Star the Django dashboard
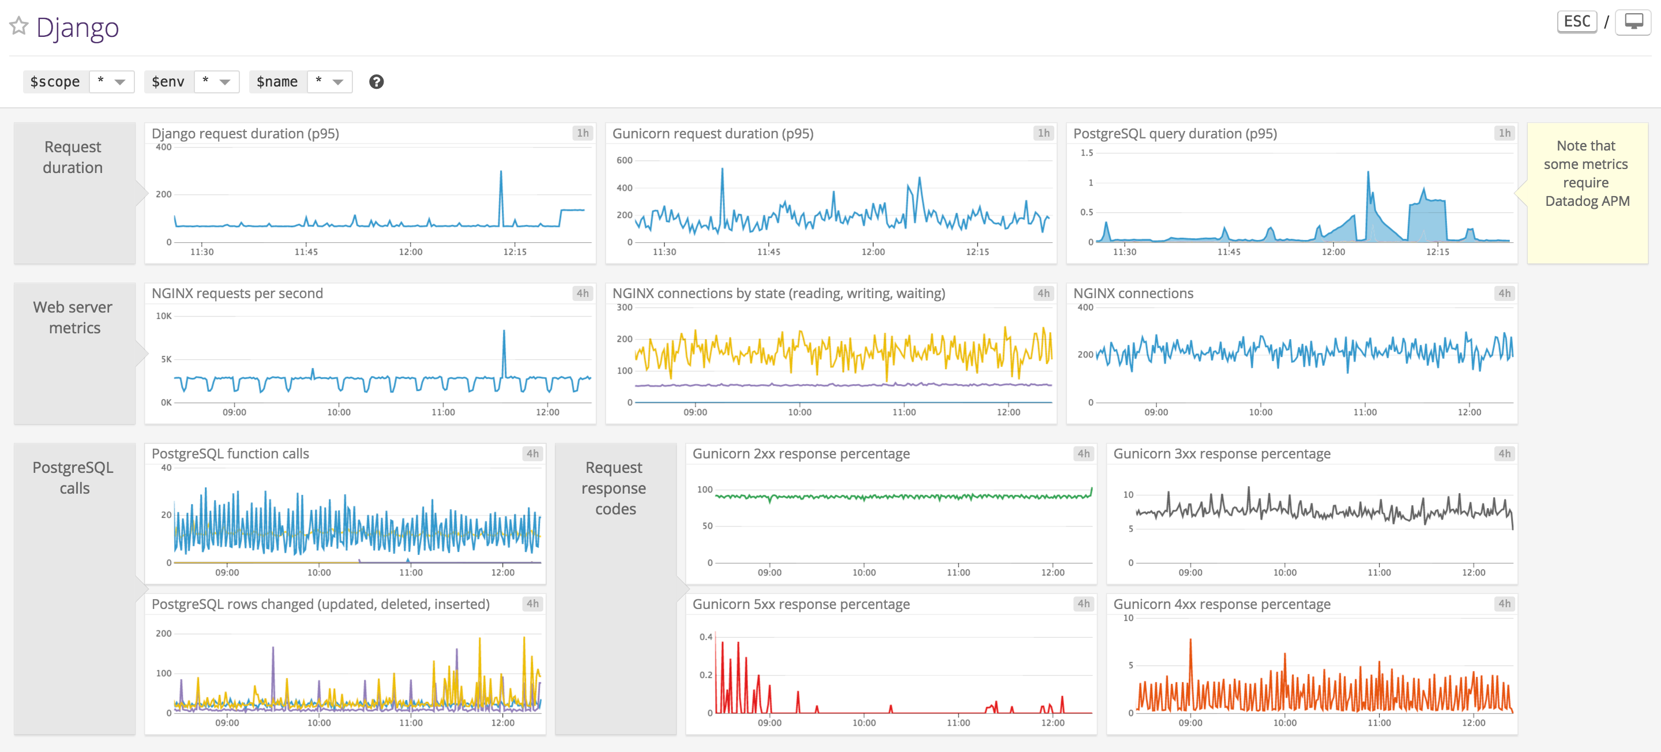Screen dimensions: 1661x752 coord(18,27)
